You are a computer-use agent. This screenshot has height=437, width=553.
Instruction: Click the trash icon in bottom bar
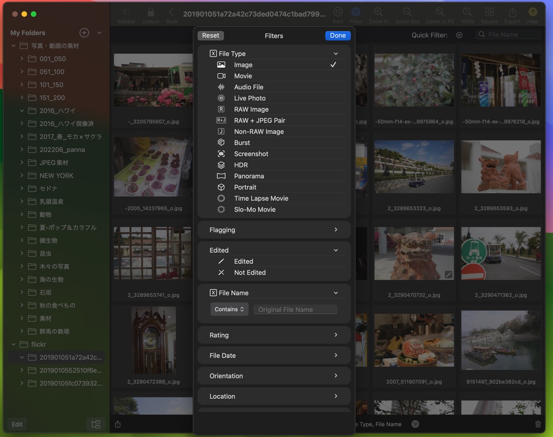(538, 424)
